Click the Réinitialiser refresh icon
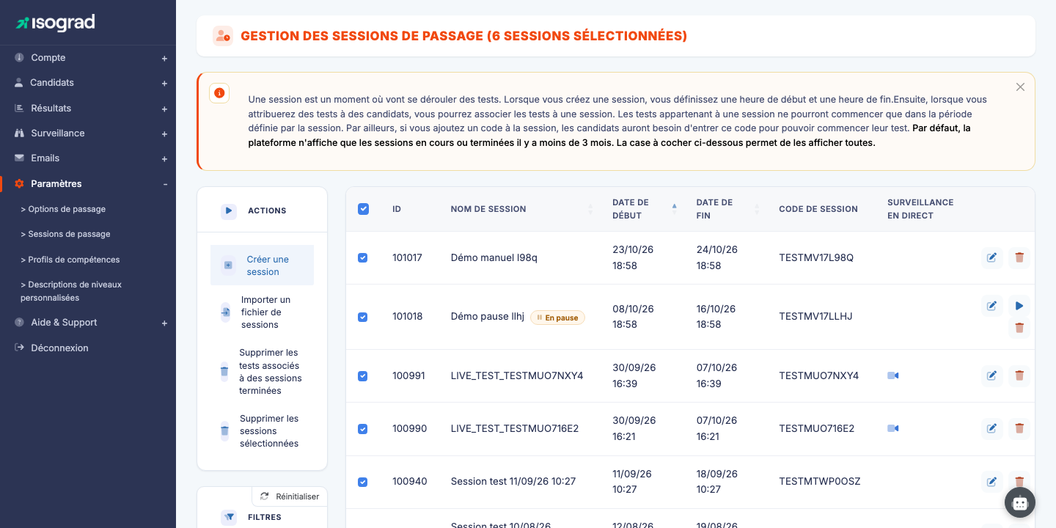The width and height of the screenshot is (1056, 528). point(264,496)
